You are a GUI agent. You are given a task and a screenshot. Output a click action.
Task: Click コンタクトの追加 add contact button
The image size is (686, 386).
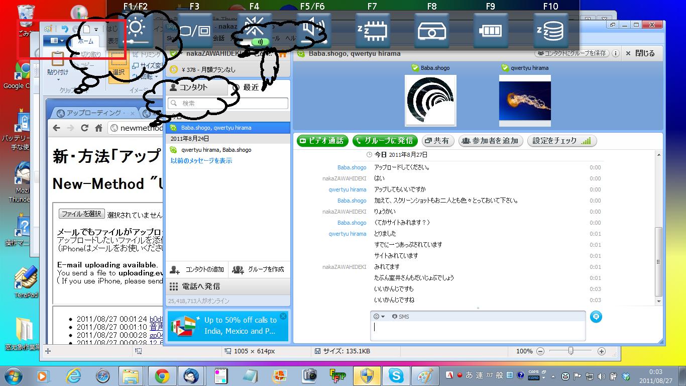(197, 269)
